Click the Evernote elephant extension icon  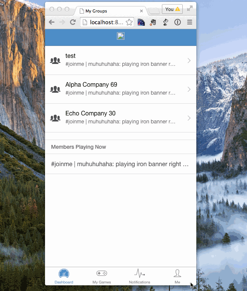[x=153, y=22]
